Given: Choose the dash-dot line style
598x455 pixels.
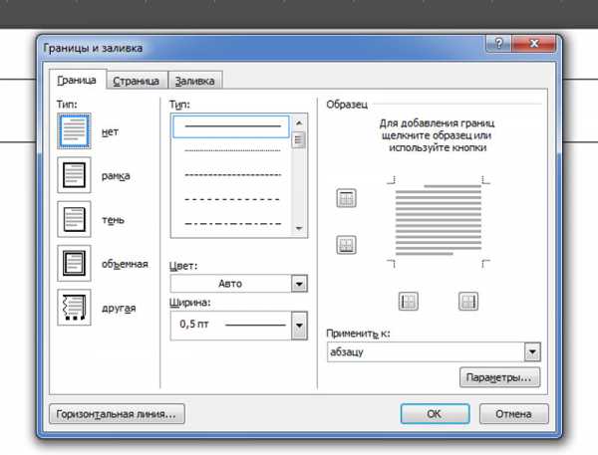Looking at the screenshot, I should 232,224.
